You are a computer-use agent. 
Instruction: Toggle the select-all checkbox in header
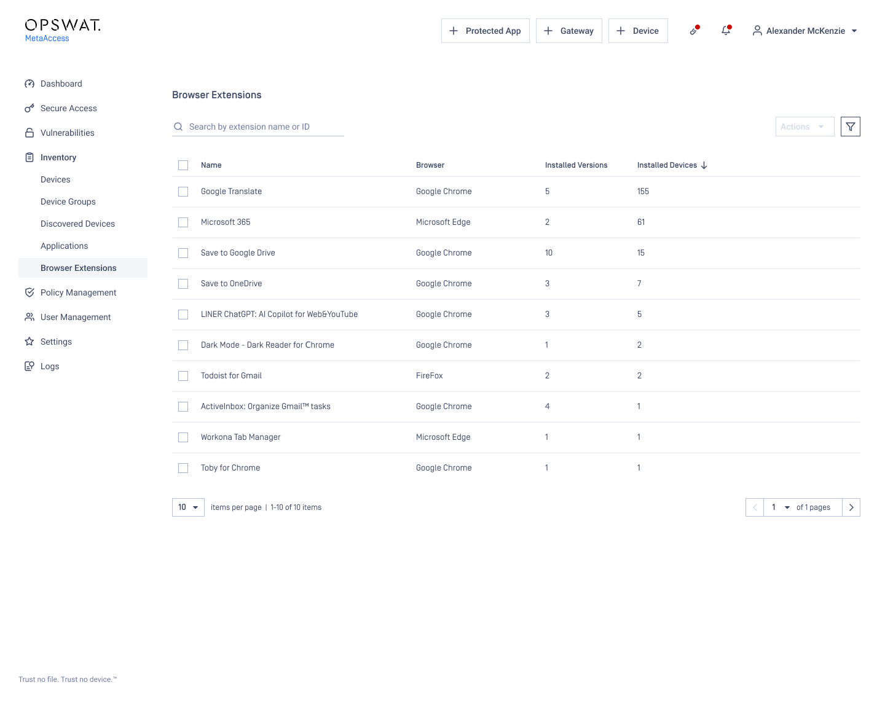(183, 165)
